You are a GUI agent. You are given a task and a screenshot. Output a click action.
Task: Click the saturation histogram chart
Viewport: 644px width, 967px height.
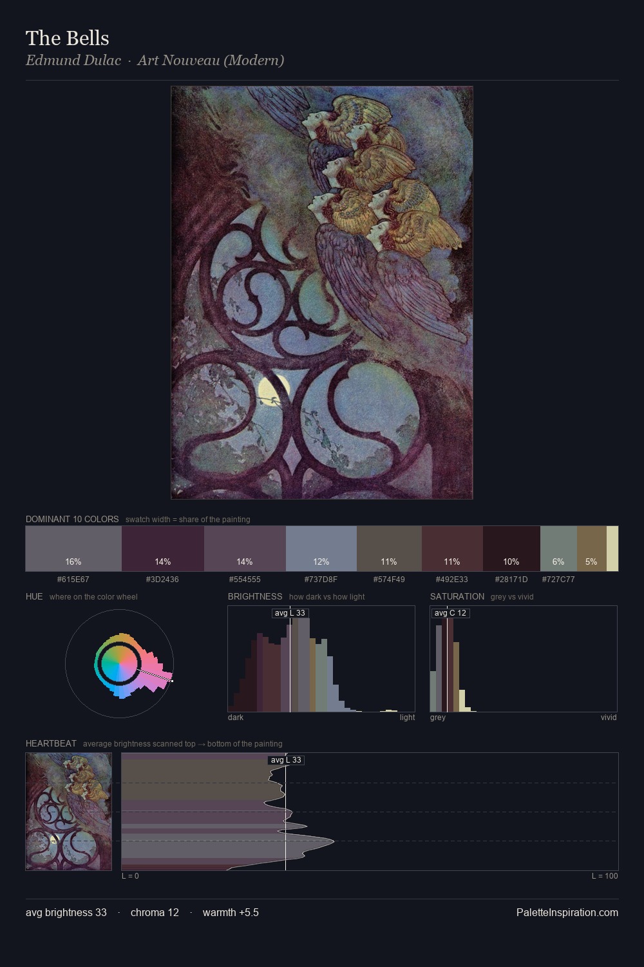pyautogui.click(x=524, y=659)
